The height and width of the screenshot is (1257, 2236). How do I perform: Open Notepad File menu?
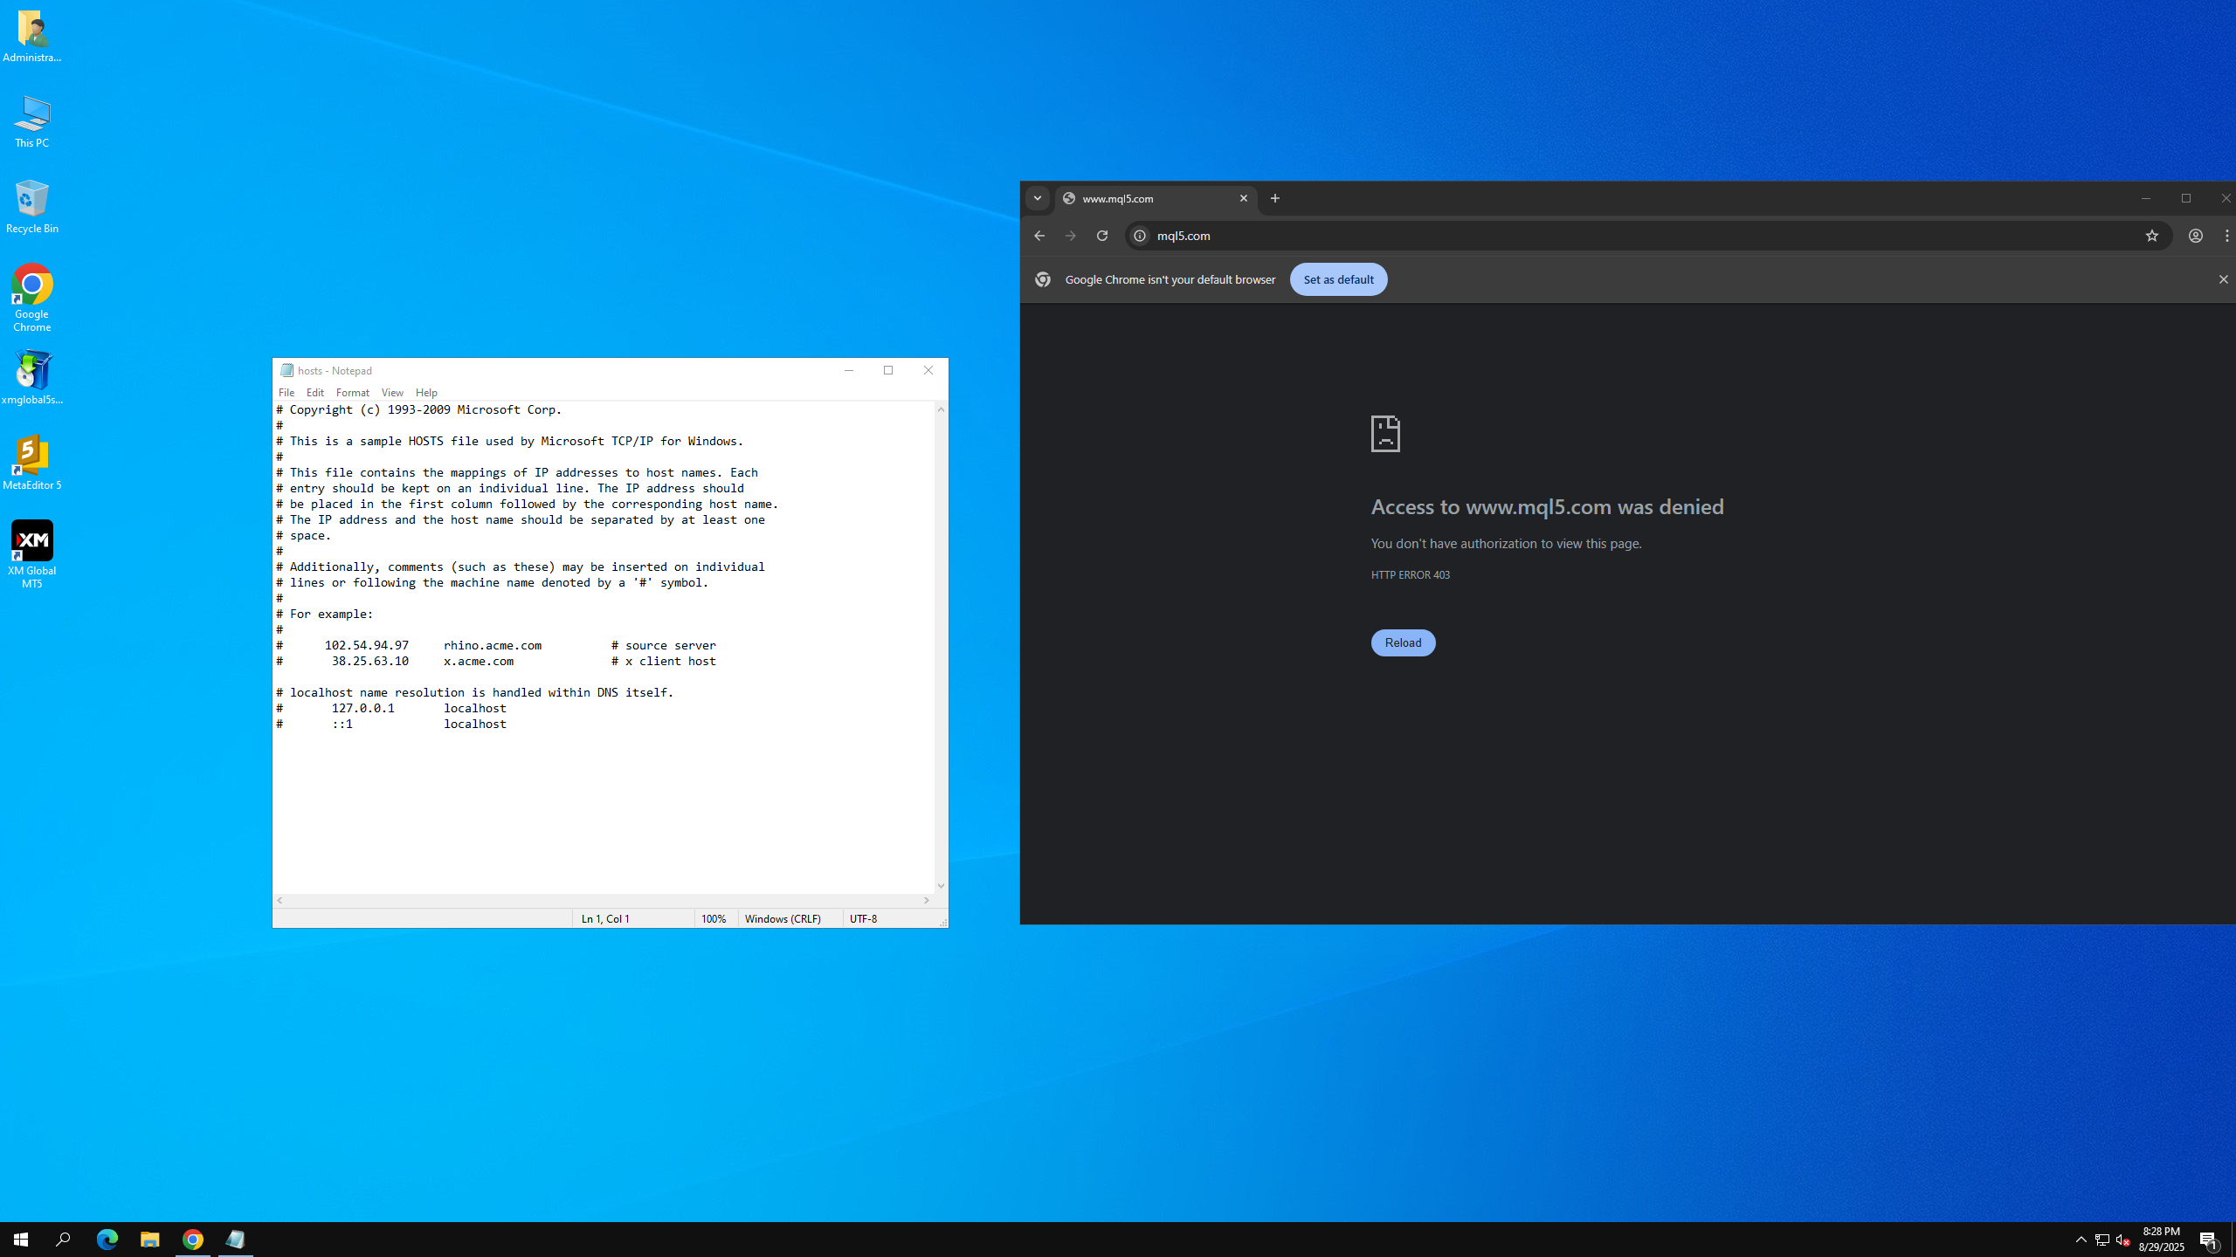(286, 393)
